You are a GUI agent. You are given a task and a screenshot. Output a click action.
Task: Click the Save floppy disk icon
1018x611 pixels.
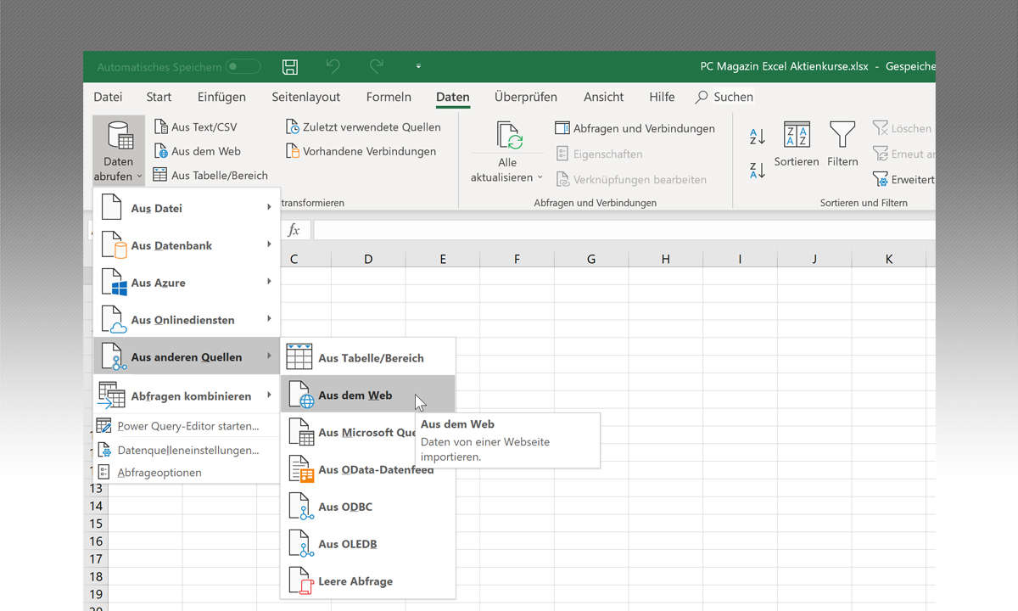pyautogui.click(x=290, y=66)
